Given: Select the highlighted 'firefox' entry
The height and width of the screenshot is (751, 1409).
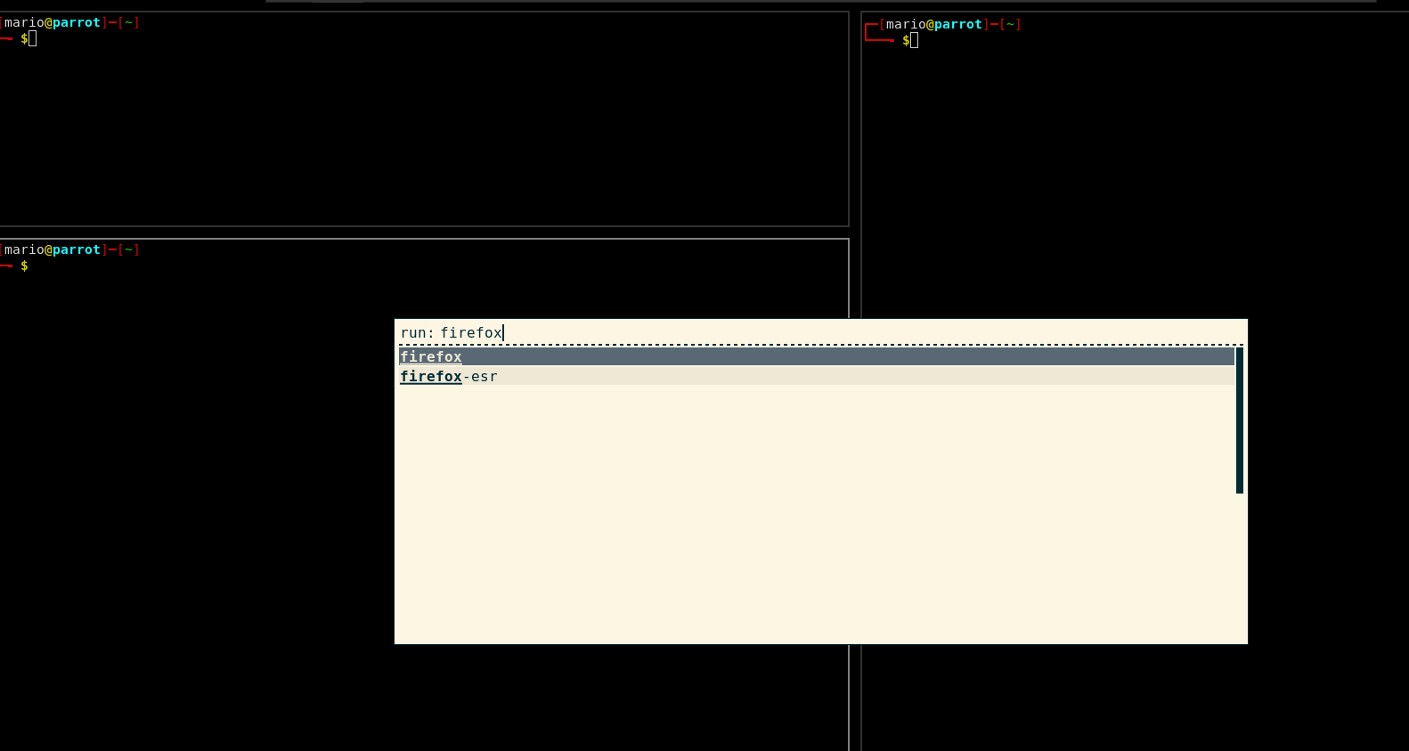Looking at the screenshot, I should [817, 356].
